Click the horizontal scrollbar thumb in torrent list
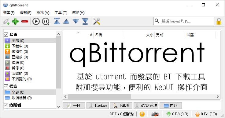The height and width of the screenshot is (118, 225). point(99,97)
